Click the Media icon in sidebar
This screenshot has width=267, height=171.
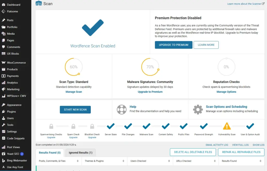tap(3, 34)
